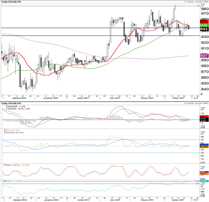The height and width of the screenshot is (202, 209).
Task: Click the Auto scale button in the RSI panel
Action: pyautogui.click(x=202, y=163)
